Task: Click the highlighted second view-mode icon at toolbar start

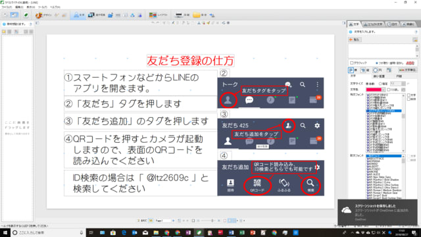Action: (14, 15)
